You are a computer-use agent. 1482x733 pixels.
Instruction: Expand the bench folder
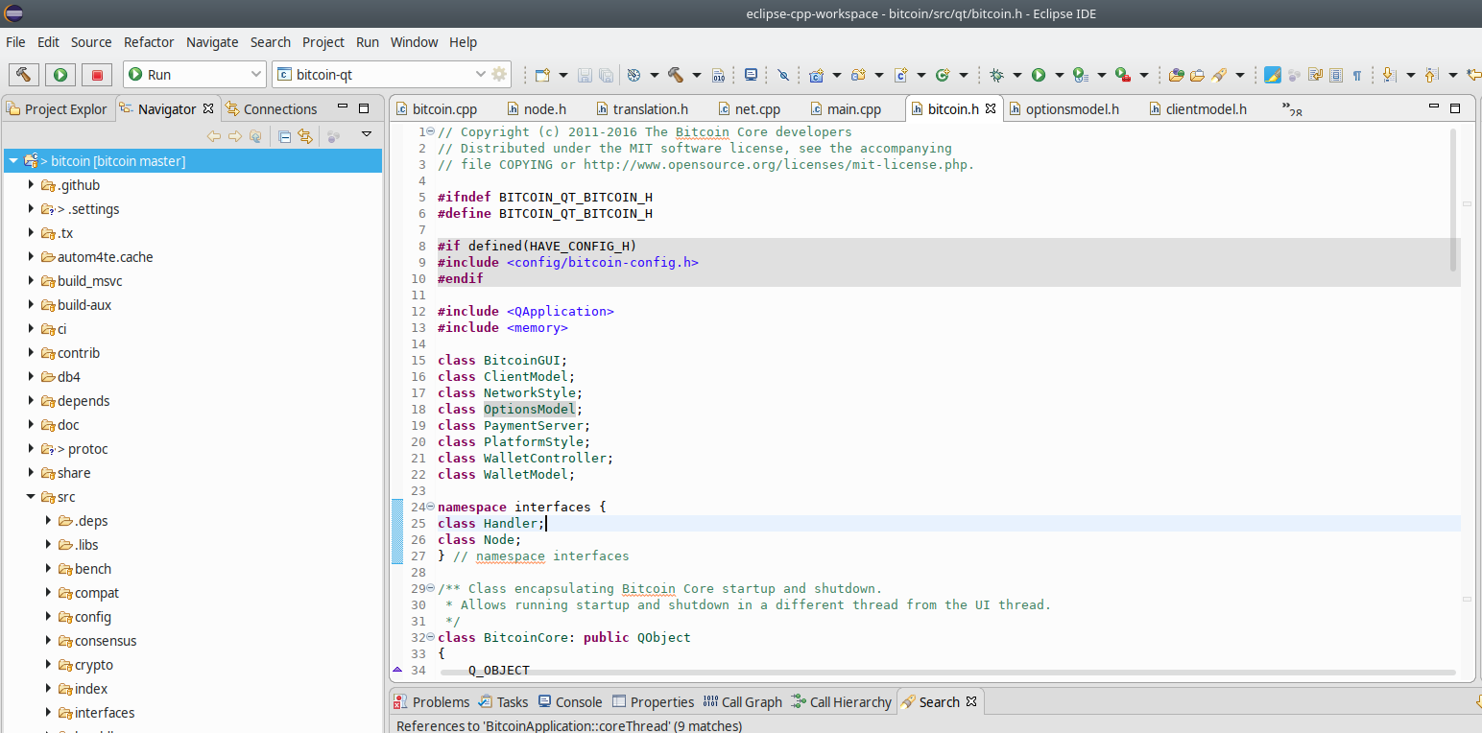pyautogui.click(x=49, y=569)
